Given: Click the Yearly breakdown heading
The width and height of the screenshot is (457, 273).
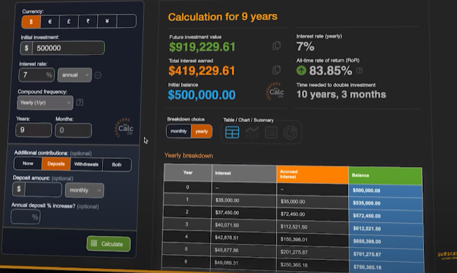Looking at the screenshot, I should tap(189, 156).
